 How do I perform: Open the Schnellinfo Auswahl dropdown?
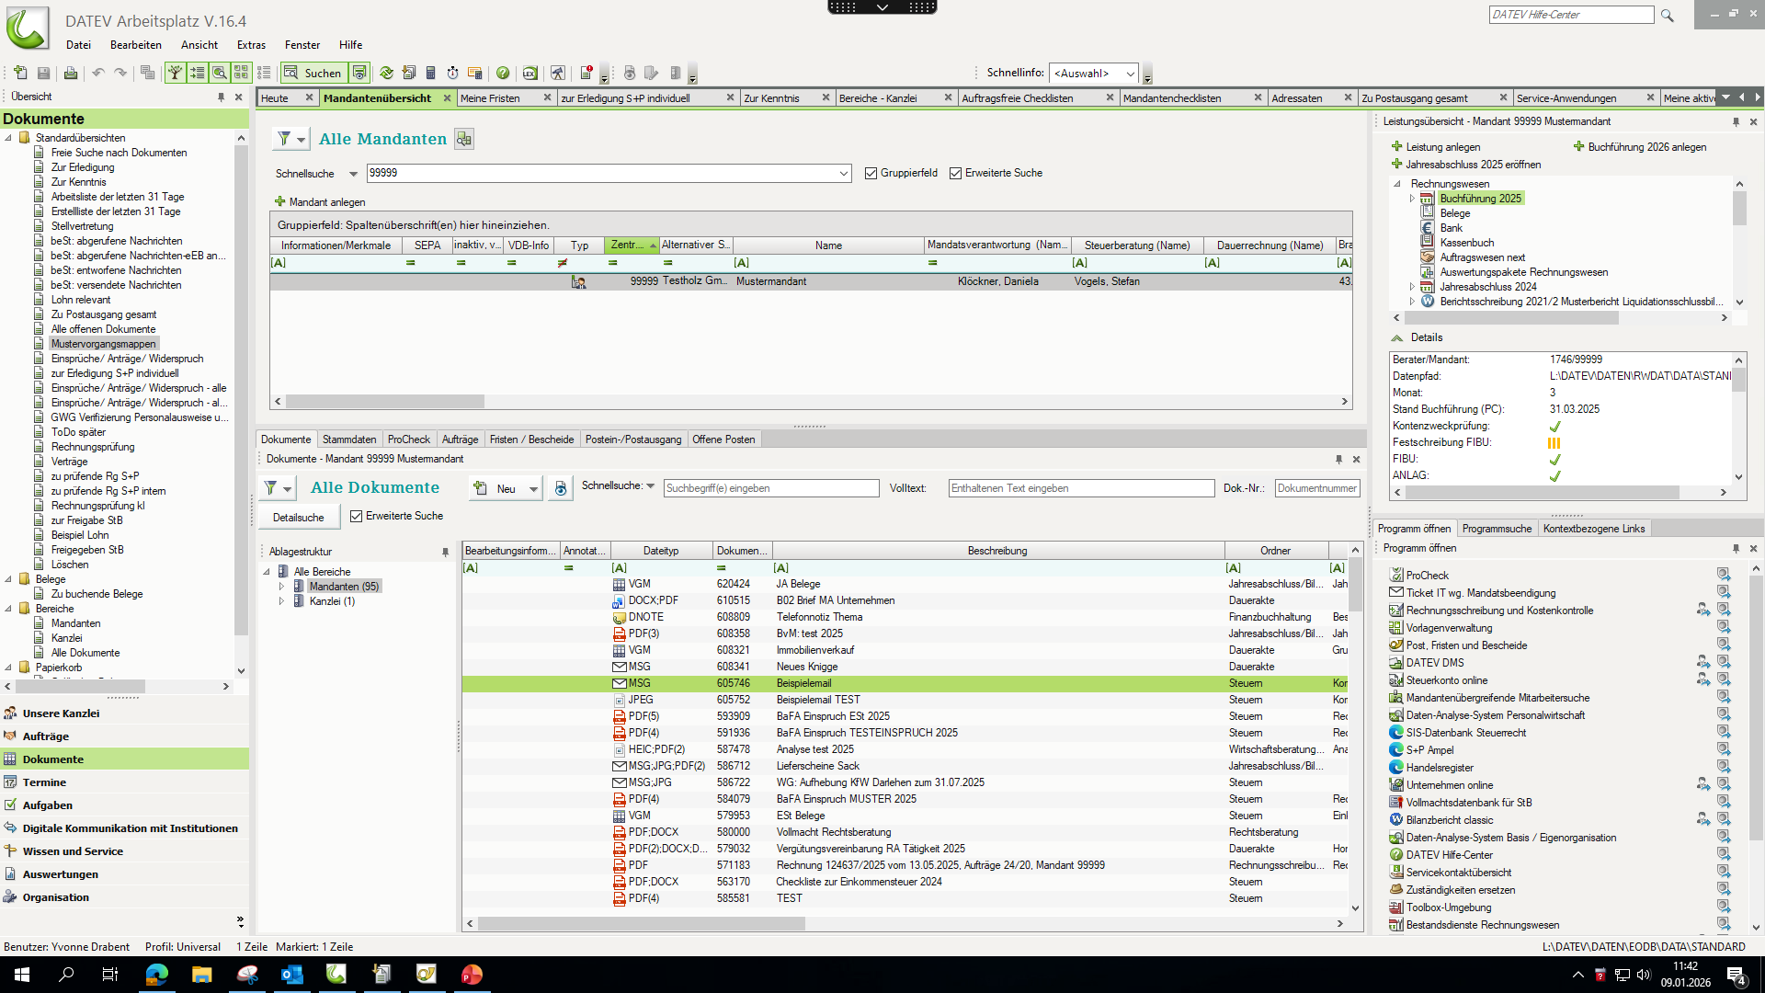point(1130,74)
